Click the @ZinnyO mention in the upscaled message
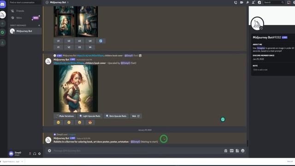Image resolution: width=295 pixels, height=166 pixels. (x=125, y=63)
